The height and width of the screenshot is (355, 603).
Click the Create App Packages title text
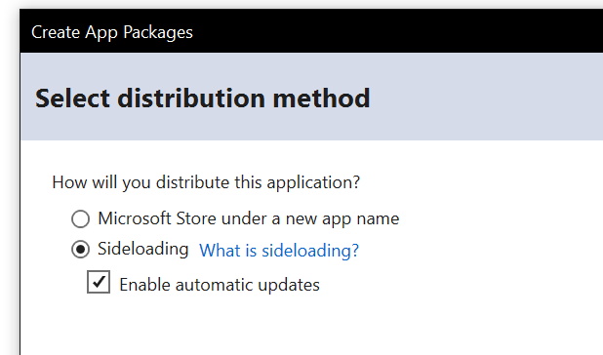112,32
